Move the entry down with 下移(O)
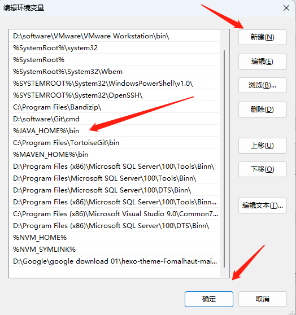Screen dimensions: 296x315 [263, 169]
